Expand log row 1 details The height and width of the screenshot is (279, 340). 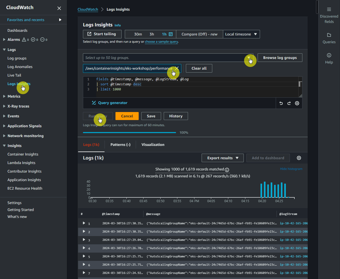[84, 223]
